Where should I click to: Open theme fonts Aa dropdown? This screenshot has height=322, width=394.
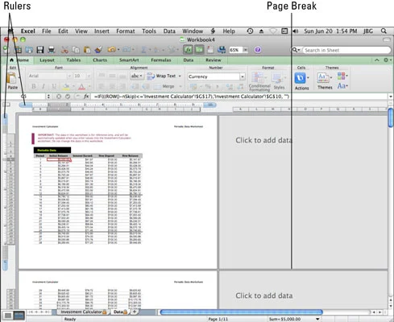click(x=342, y=86)
